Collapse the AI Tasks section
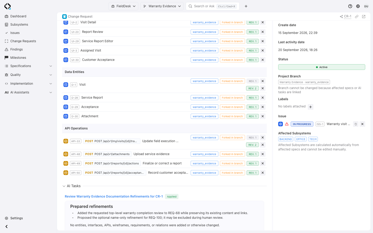Image resolution: width=373 pixels, height=233 pixels. click(64, 186)
